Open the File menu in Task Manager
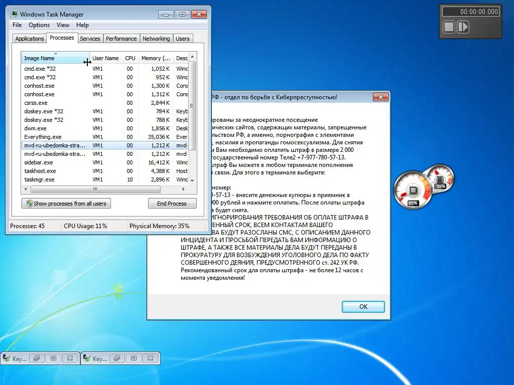This screenshot has height=385, width=514. click(x=17, y=25)
